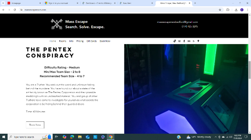The height and width of the screenshot is (140, 251).
Task: Select the Gift Cards navigation link
Action: pyautogui.click(x=91, y=41)
